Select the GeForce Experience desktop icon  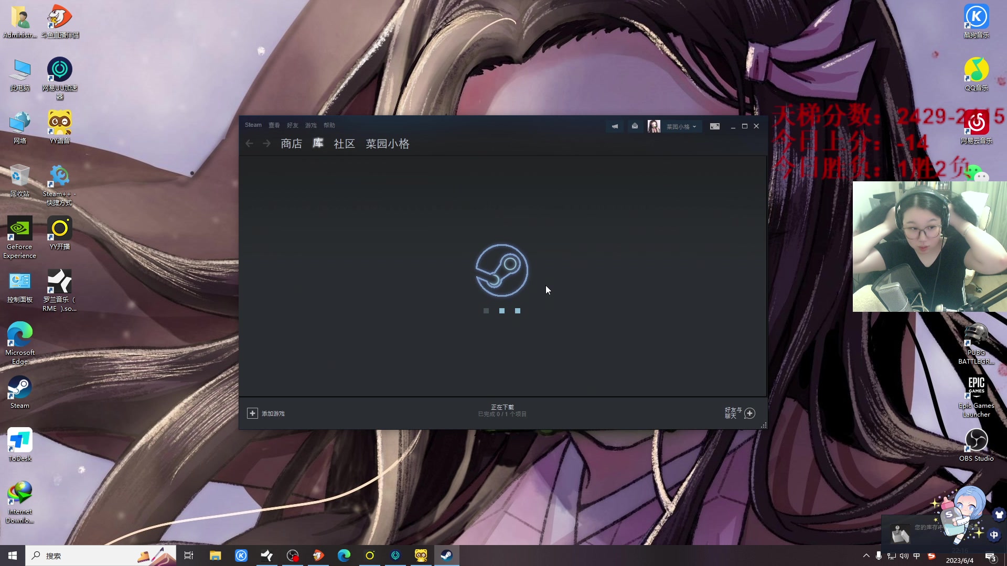(x=20, y=237)
